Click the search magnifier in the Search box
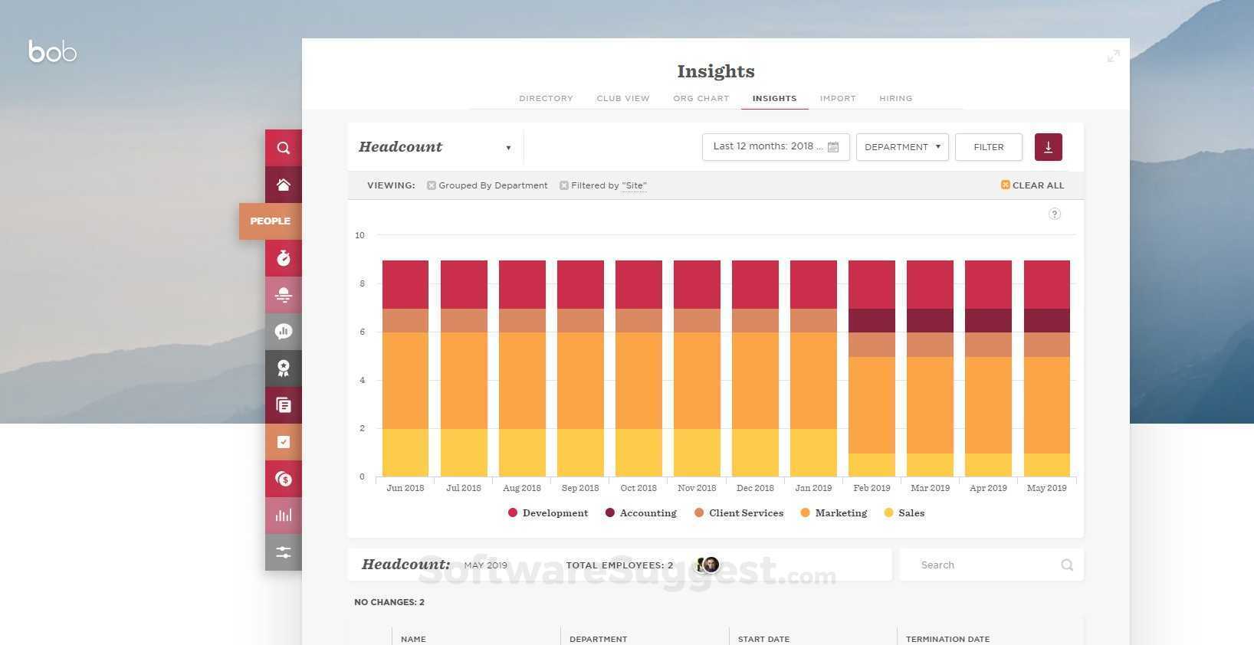 tap(1066, 565)
